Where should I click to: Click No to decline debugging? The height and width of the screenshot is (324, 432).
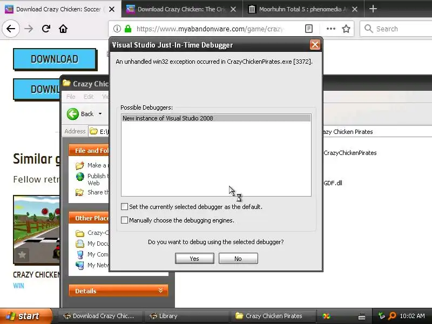[x=238, y=259]
